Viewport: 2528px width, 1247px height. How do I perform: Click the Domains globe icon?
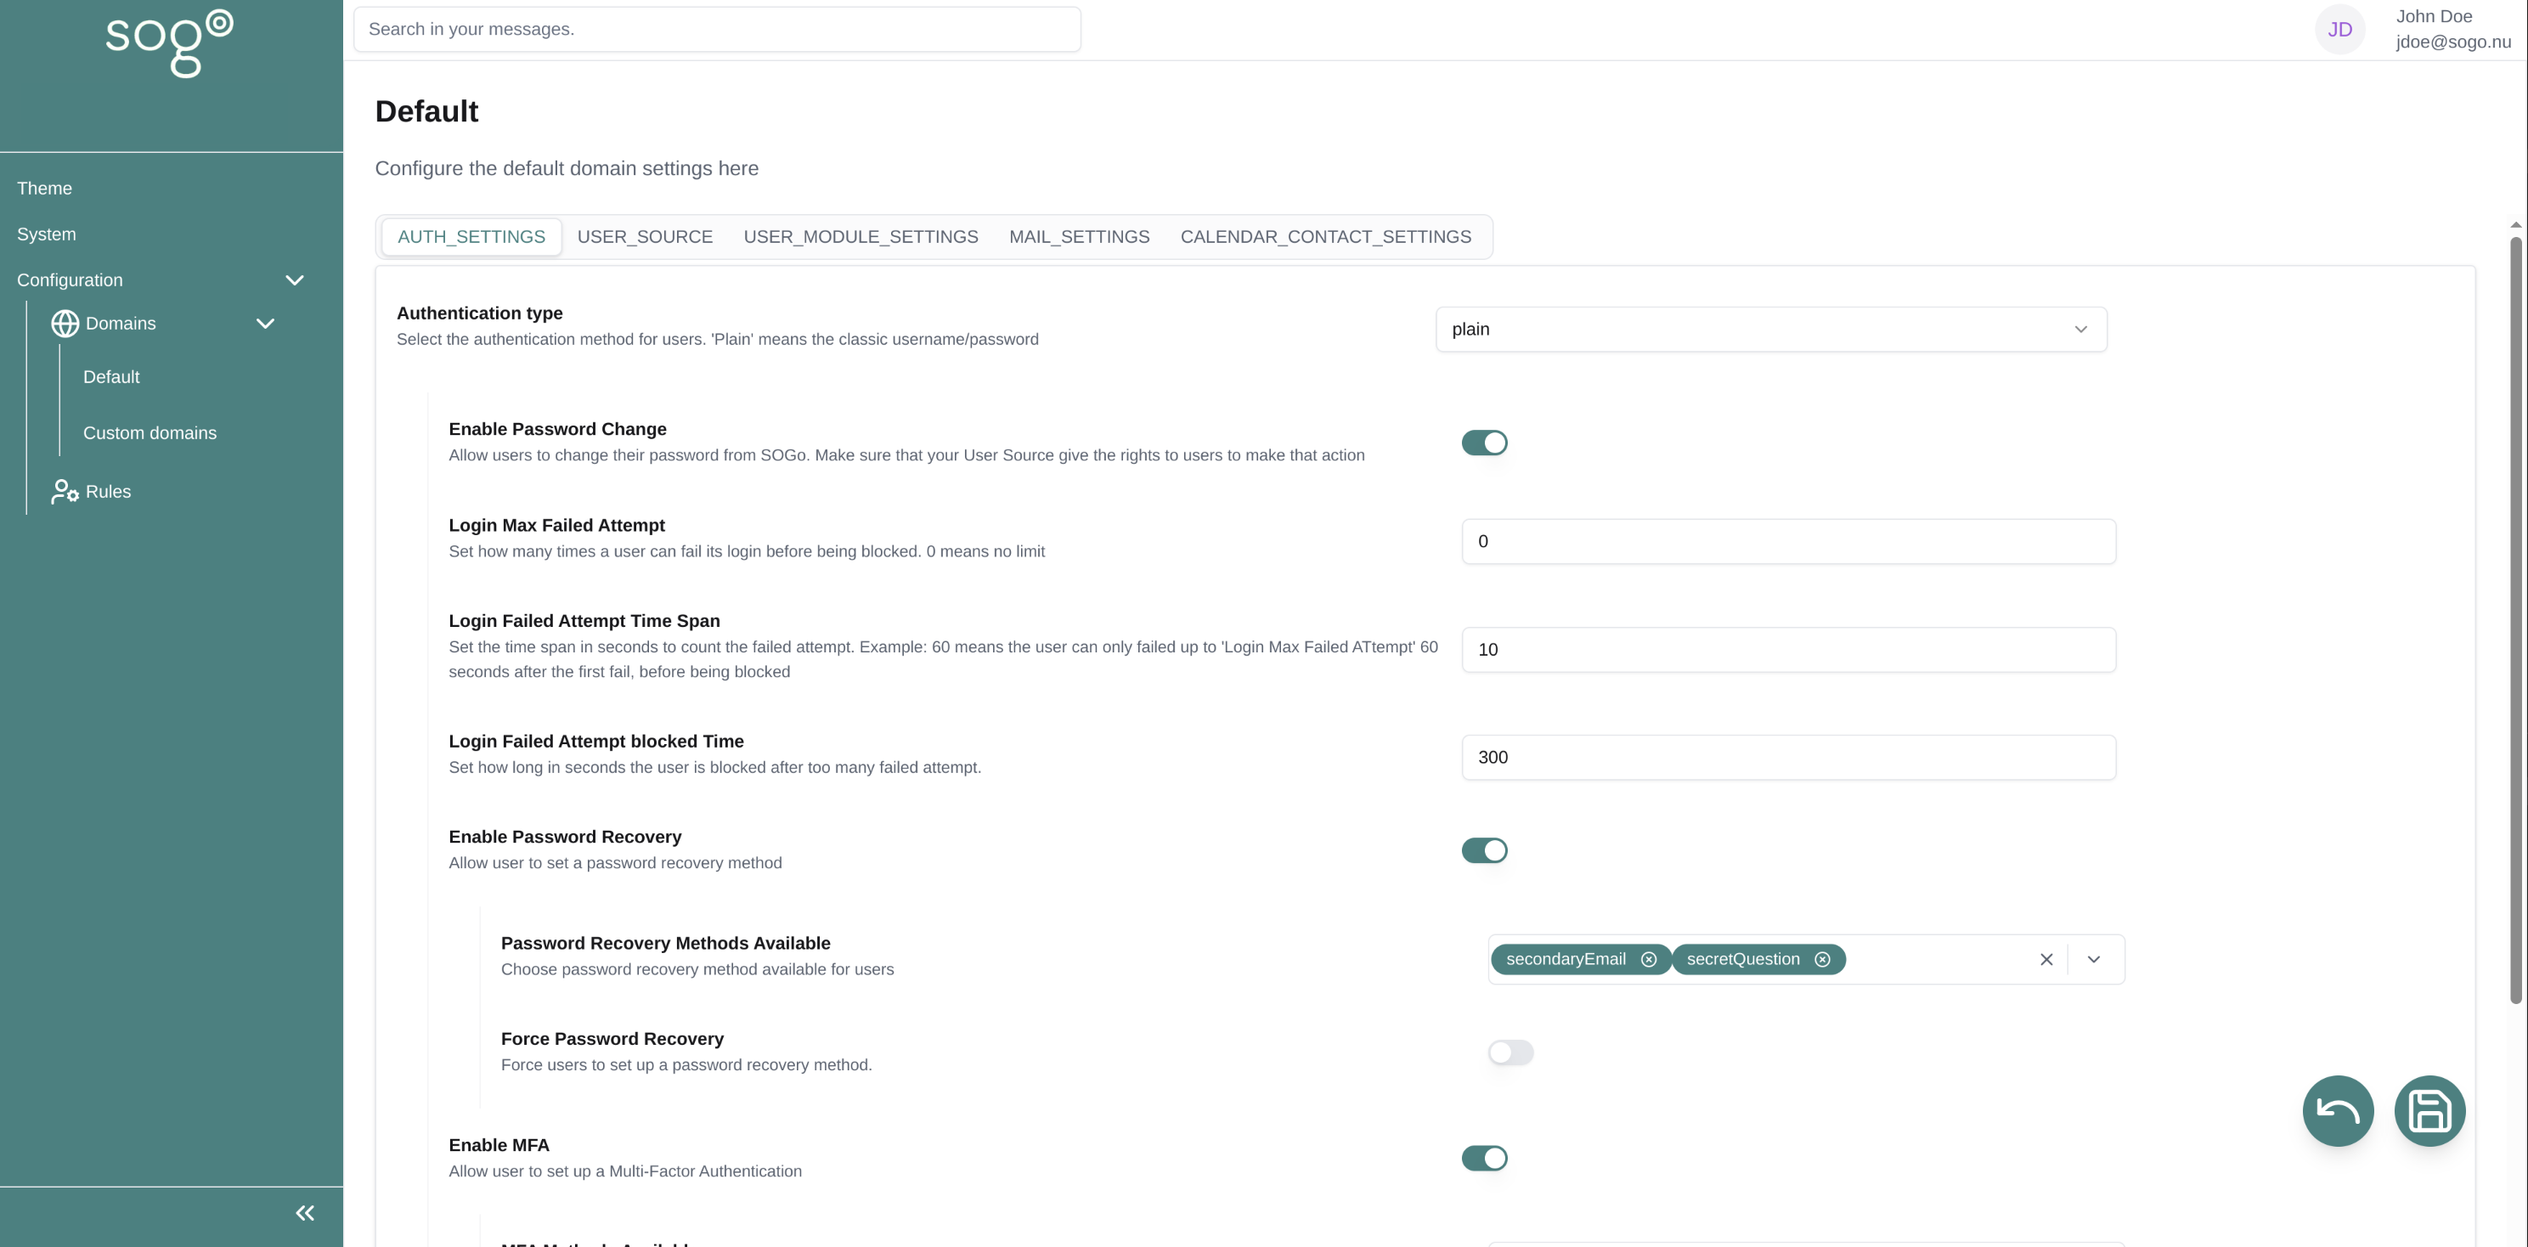pyautogui.click(x=65, y=324)
